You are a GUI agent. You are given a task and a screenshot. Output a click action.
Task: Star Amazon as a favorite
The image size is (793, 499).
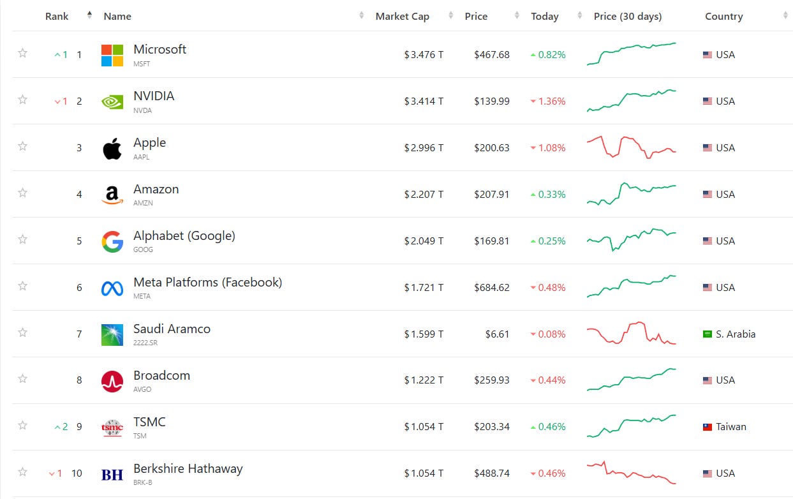[22, 193]
